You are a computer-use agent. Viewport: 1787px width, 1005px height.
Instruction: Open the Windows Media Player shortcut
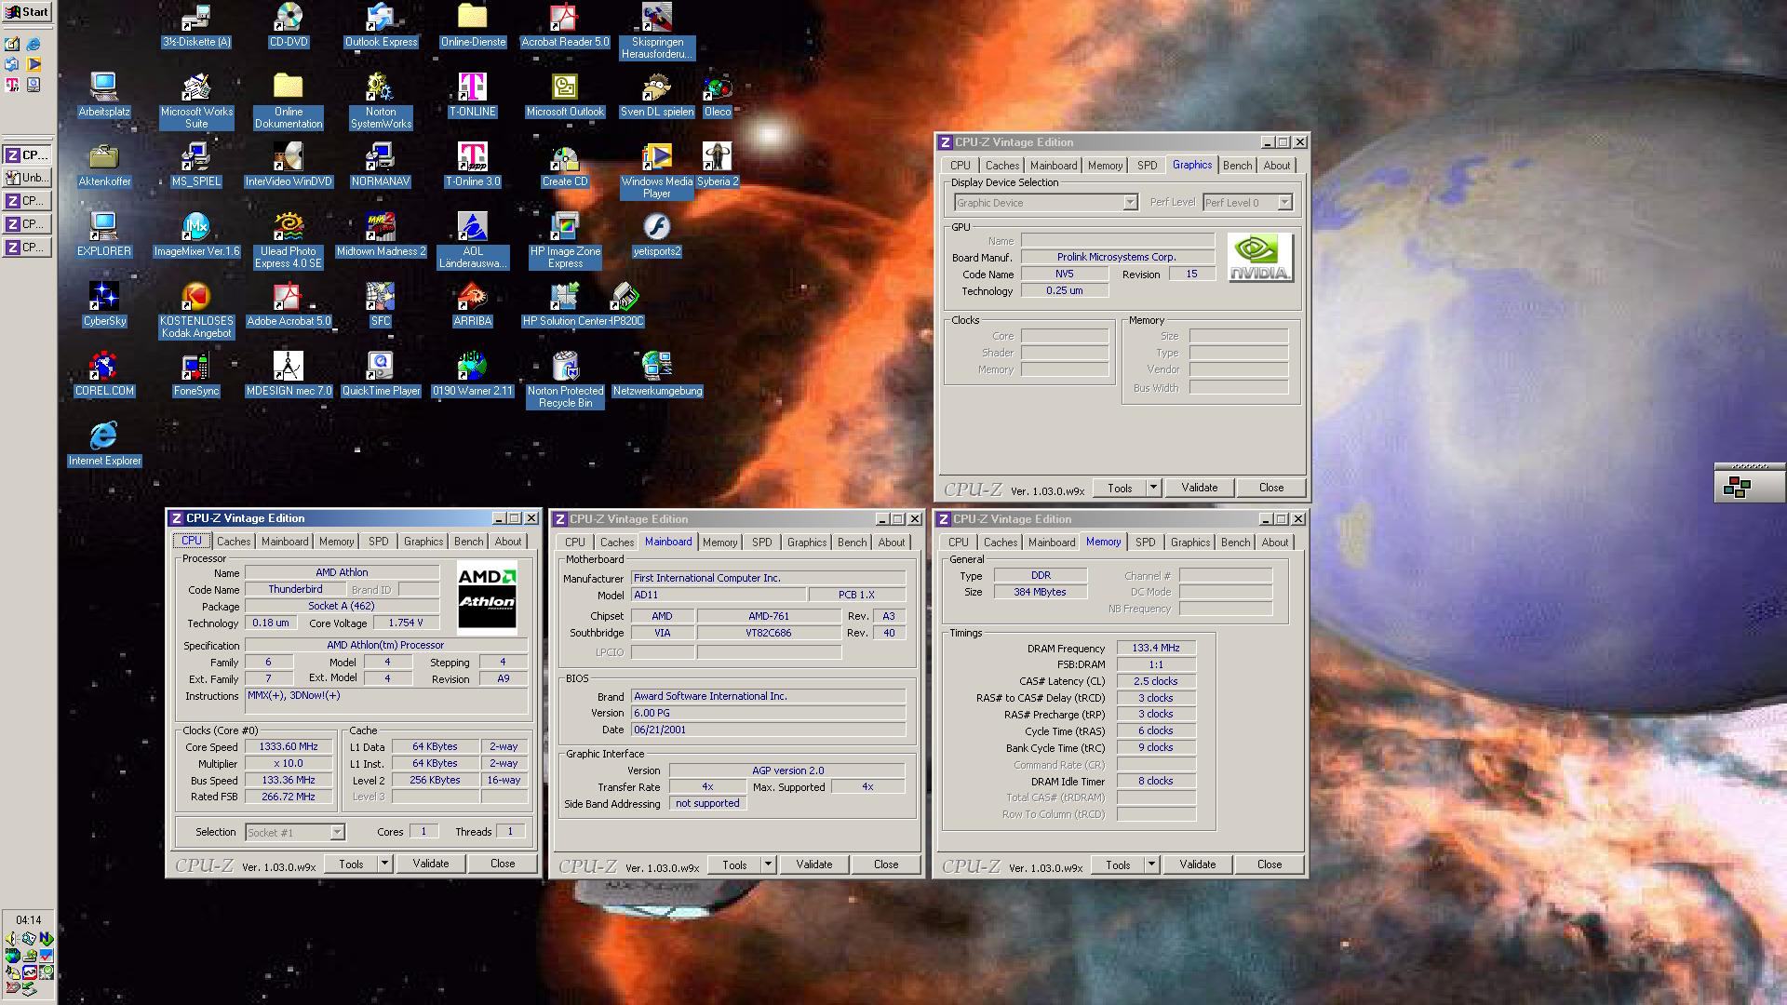(x=657, y=158)
